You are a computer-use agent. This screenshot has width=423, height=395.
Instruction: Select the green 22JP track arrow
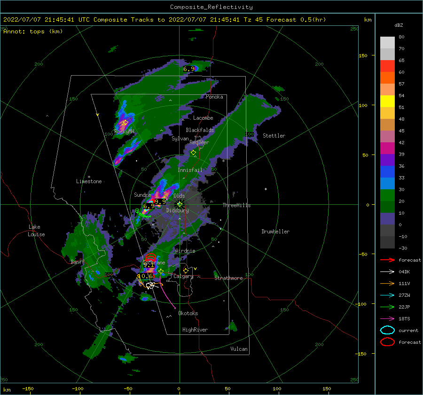pyautogui.click(x=387, y=307)
